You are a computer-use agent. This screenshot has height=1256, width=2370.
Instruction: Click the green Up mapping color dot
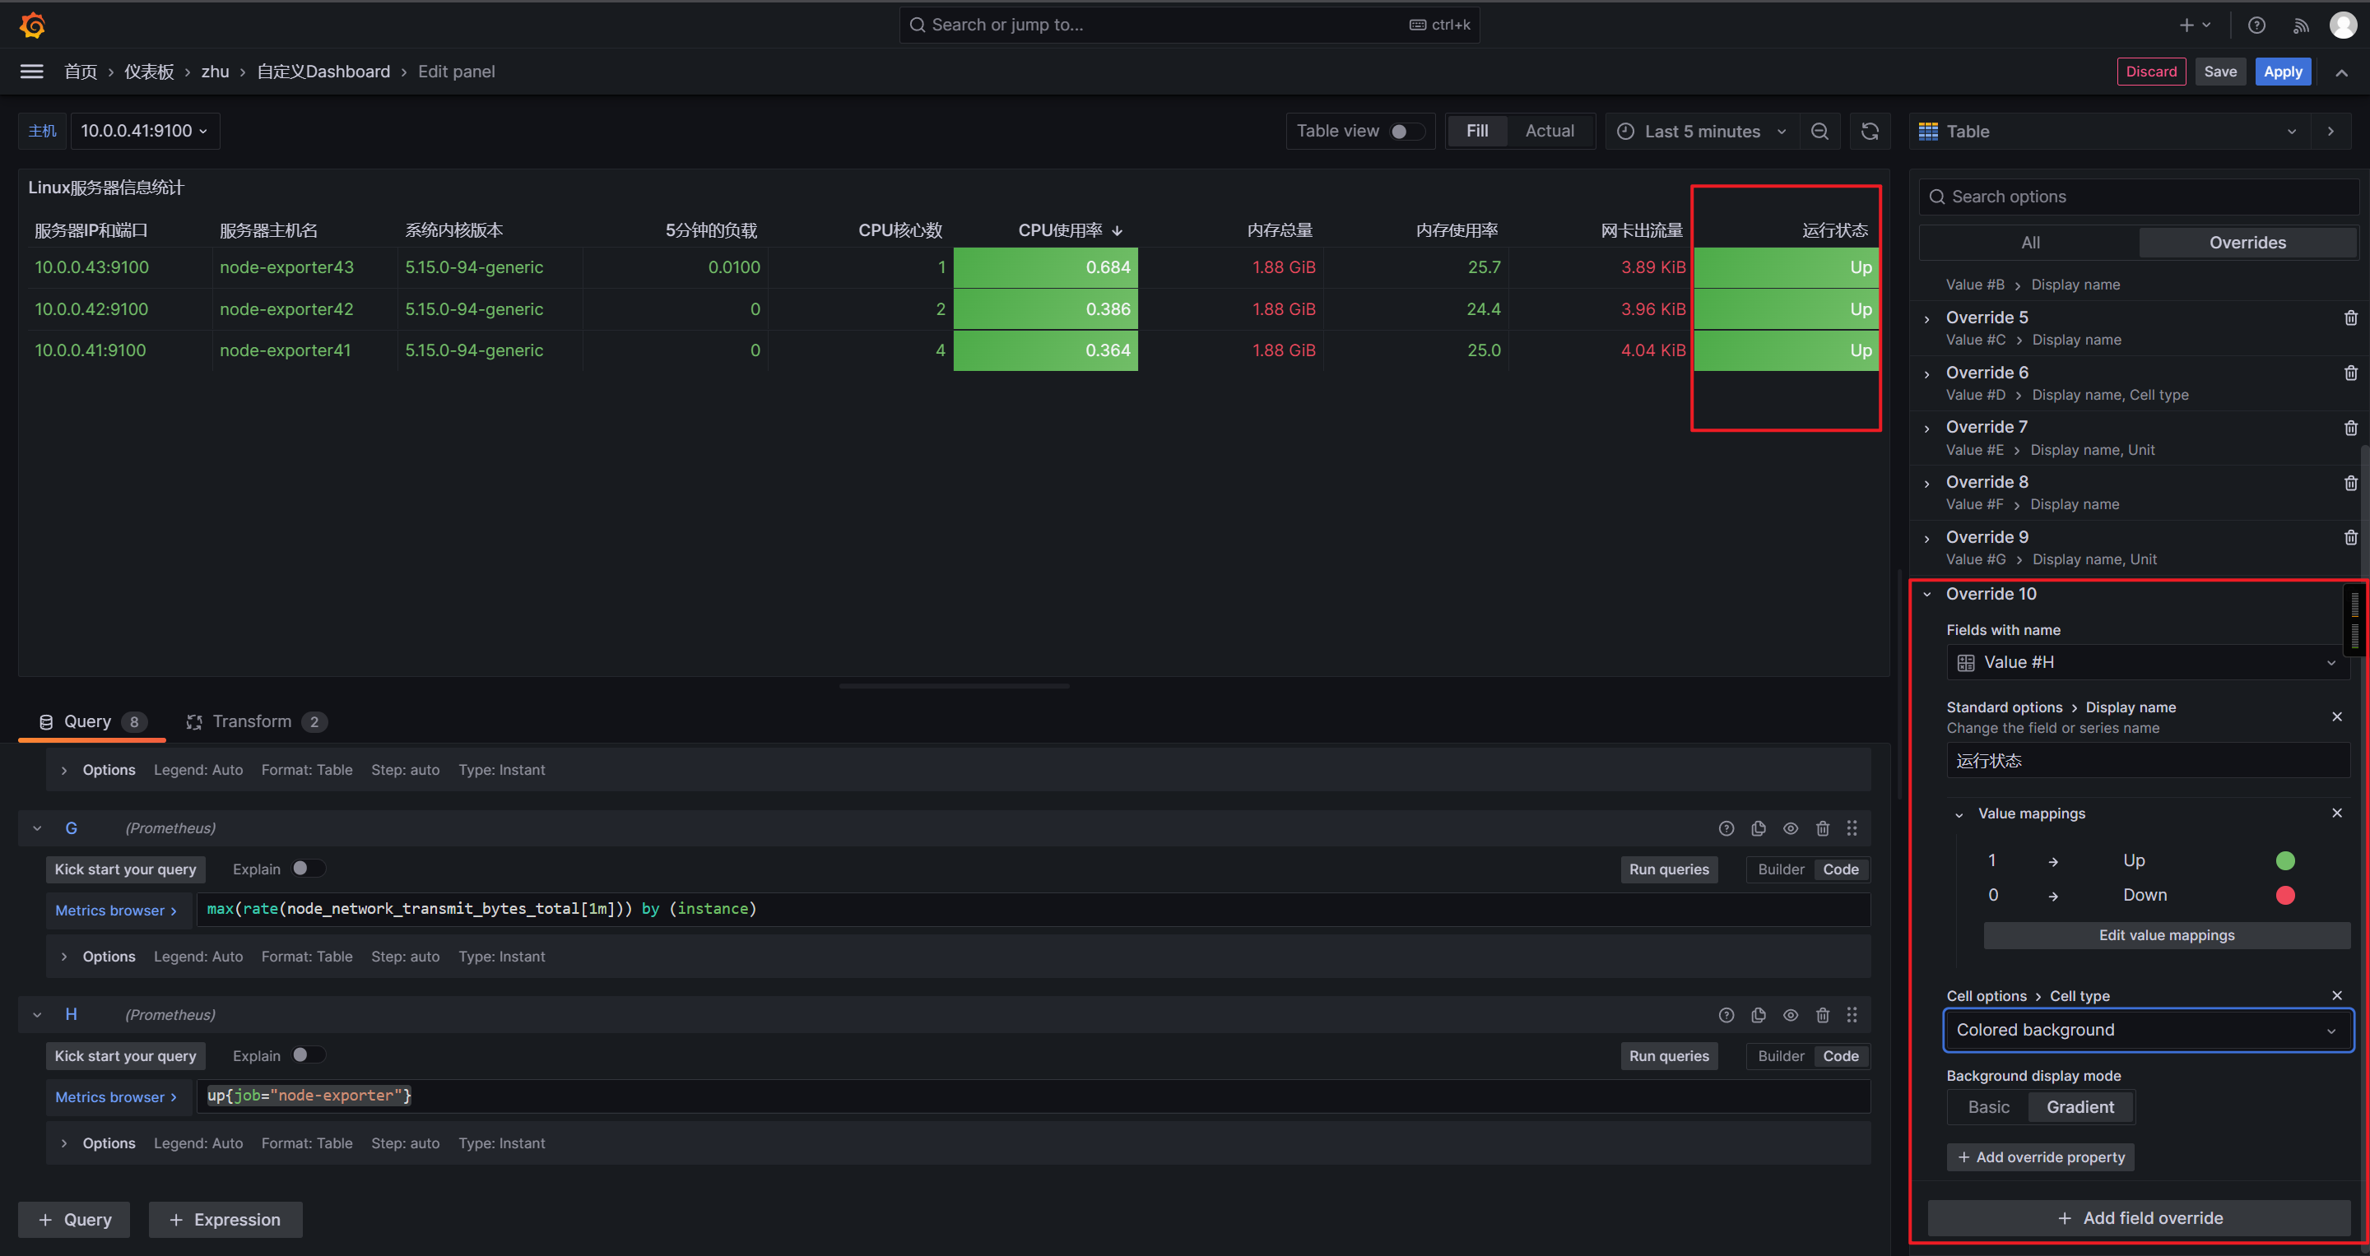tap(2285, 860)
